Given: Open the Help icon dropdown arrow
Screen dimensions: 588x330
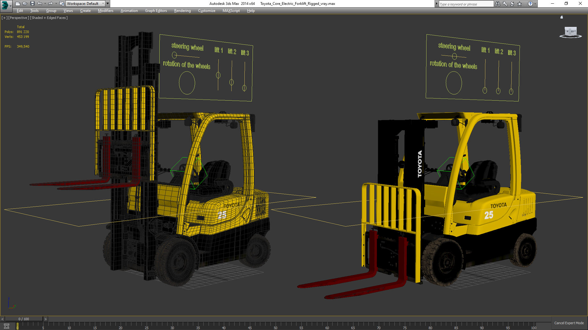Looking at the screenshot, I should tap(535, 4).
